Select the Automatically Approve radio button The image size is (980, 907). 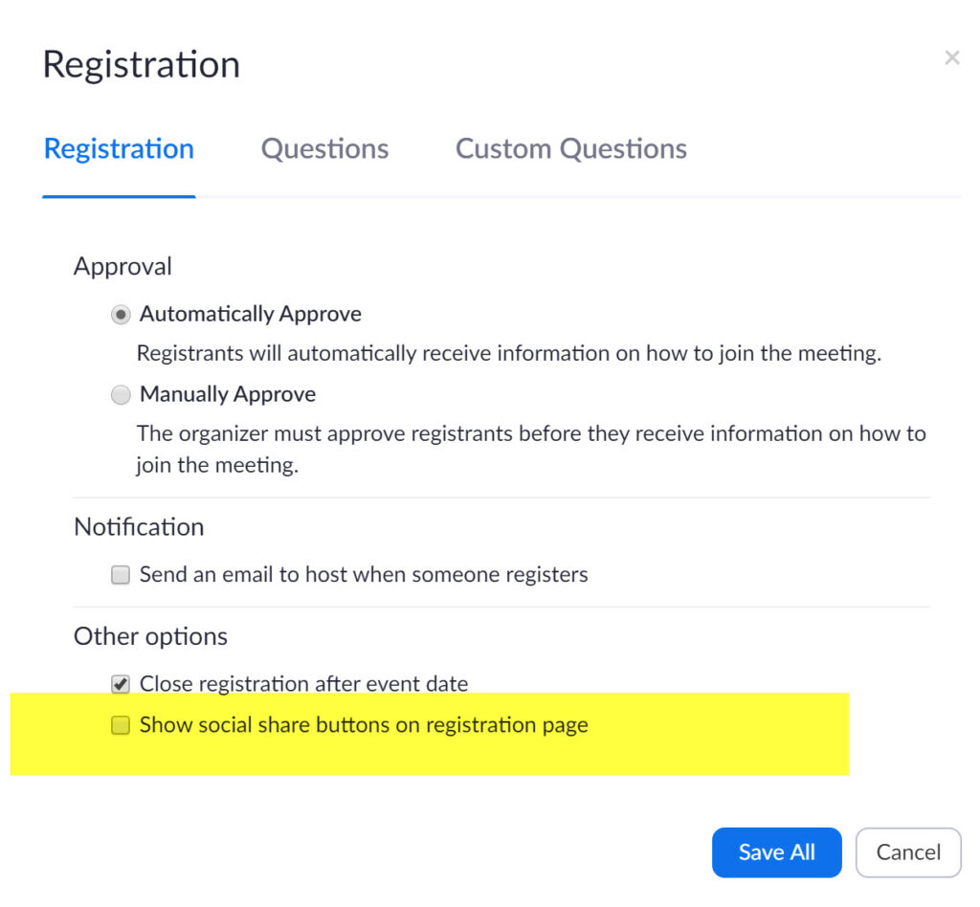point(121,314)
